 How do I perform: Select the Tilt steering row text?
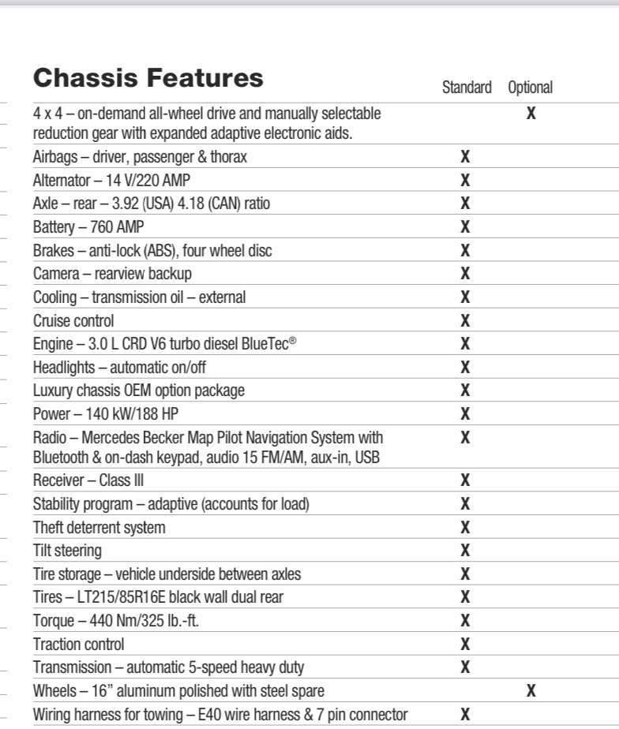point(67,550)
